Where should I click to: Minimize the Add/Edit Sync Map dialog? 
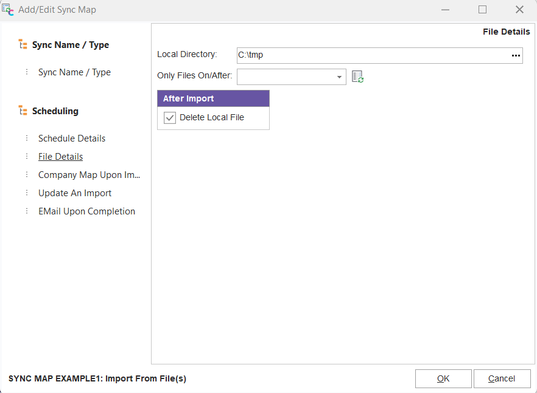tap(445, 10)
